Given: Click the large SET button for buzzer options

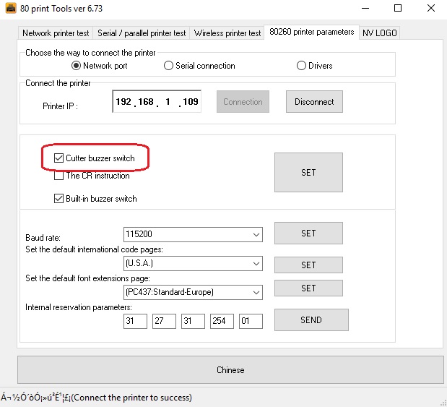Looking at the screenshot, I should 308,173.
